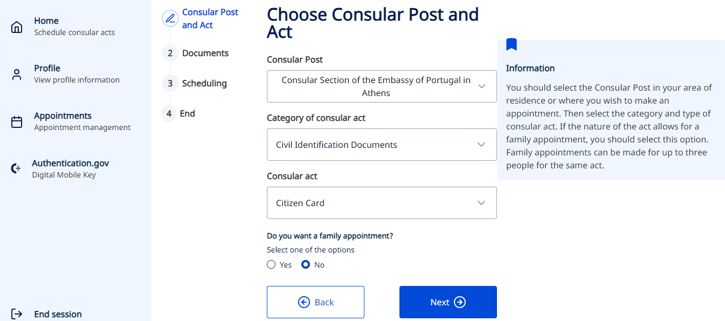Click the End session logout icon
Screen dimensions: 725x321
(x=17, y=314)
